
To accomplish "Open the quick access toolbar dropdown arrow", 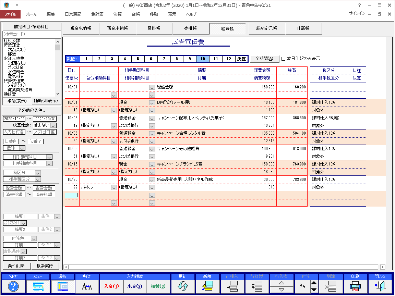I will coord(17,5).
